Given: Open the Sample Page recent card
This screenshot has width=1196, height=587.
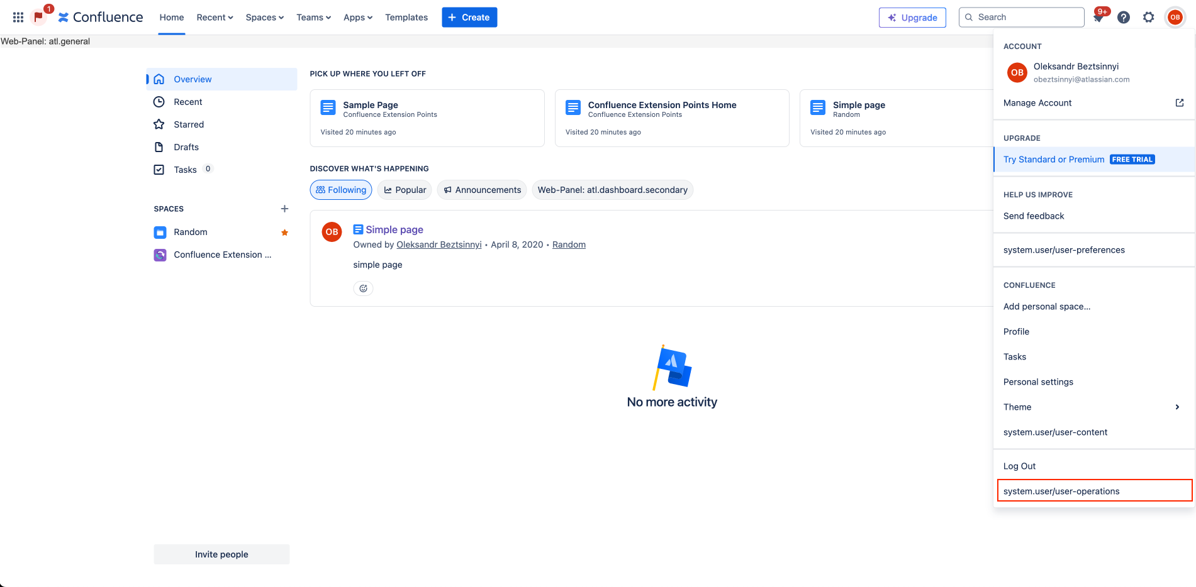Looking at the screenshot, I should 427,118.
